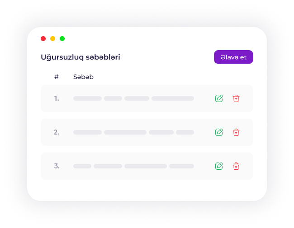Remove the third reason with its trash icon
Viewport: 294px width, 228px height.
[x=236, y=166]
